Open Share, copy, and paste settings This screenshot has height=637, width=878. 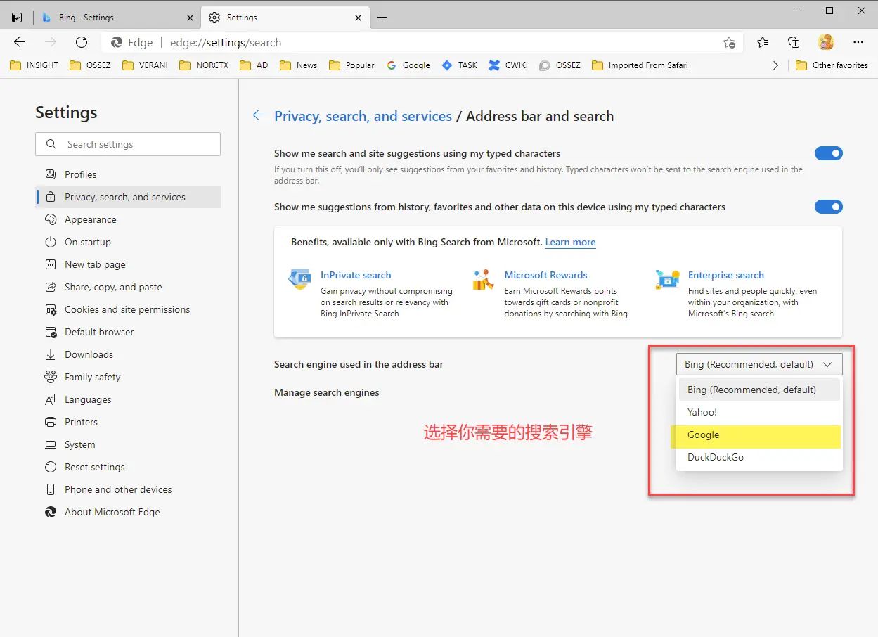pyautogui.click(x=128, y=287)
